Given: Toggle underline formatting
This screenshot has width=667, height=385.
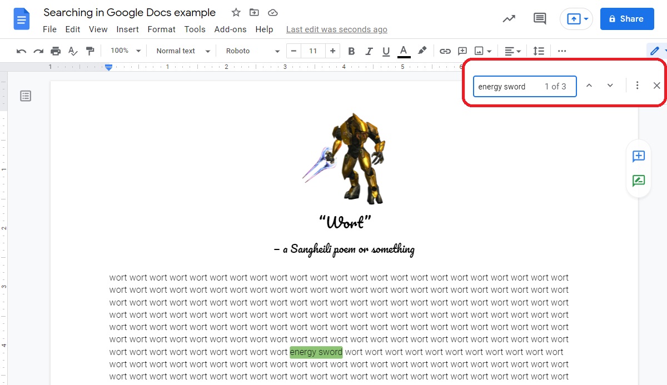Looking at the screenshot, I should 386,51.
